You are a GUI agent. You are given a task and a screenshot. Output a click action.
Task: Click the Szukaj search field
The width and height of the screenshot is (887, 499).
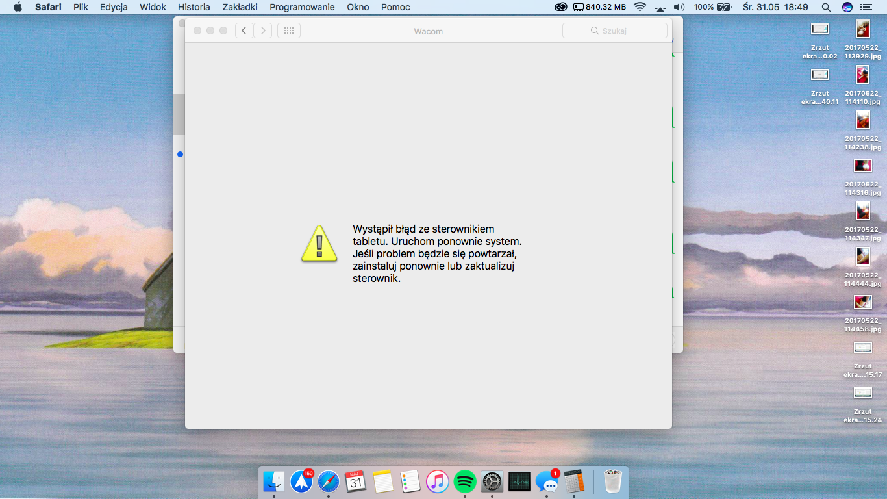click(614, 31)
